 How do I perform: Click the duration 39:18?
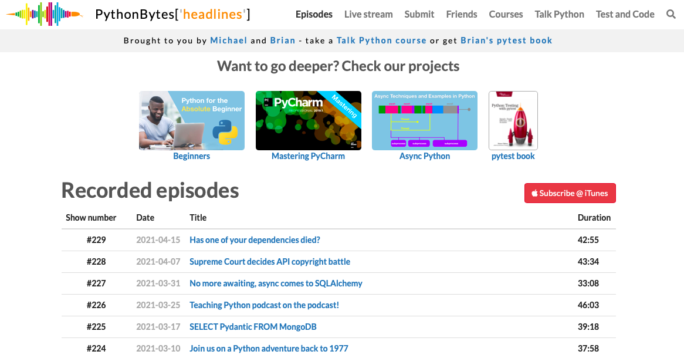pyautogui.click(x=588, y=326)
